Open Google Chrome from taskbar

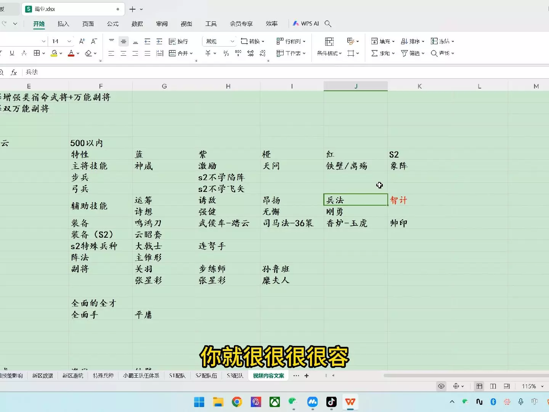tap(237, 402)
